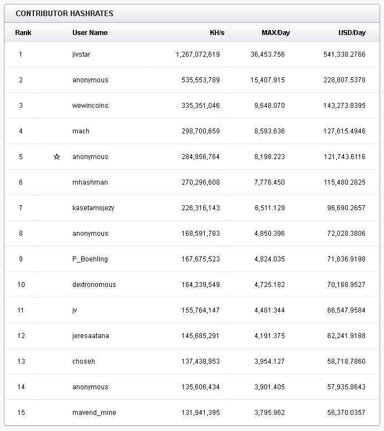Image resolution: width=384 pixels, height=431 pixels.
Task: Select jivstar's KH/s value 1,267,072,619
Action: pos(198,55)
